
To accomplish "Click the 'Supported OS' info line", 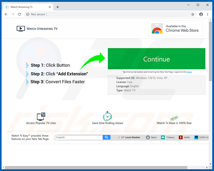I will click(142, 78).
